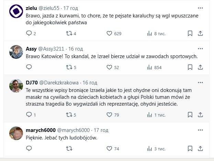This screenshot has width=214, height=161.
Task: Like the zielu tweet with 629 likes
Action: [110, 33]
